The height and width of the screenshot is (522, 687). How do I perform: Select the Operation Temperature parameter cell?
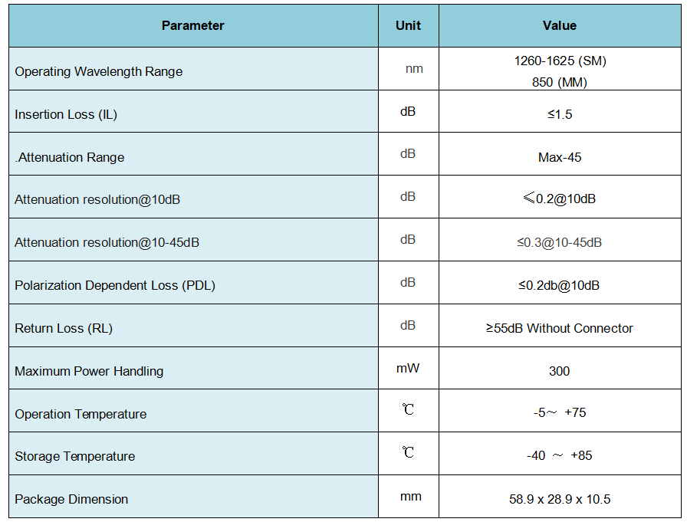click(81, 414)
